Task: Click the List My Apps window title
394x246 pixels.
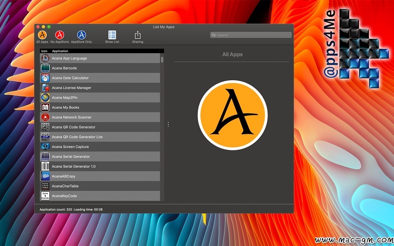Action: point(164,27)
